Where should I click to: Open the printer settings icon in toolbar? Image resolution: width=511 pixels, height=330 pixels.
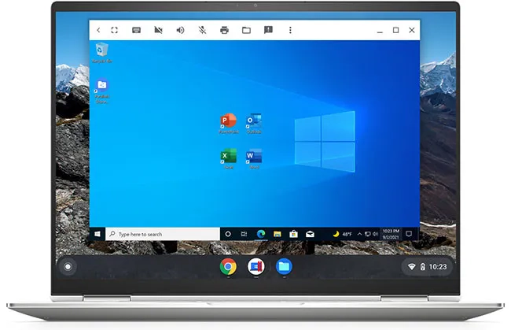coord(224,30)
